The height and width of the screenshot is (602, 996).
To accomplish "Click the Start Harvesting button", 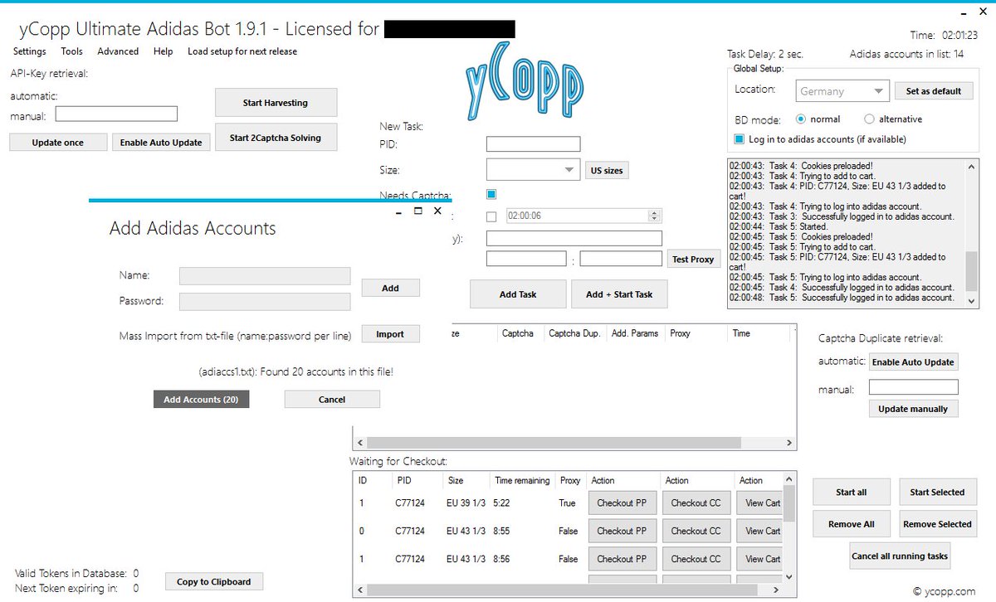I will 276,103.
